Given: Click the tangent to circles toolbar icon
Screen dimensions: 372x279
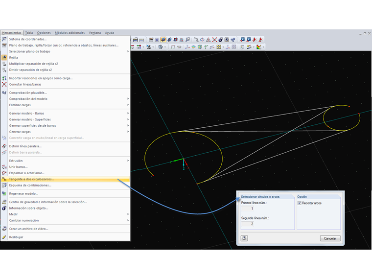Looking at the screenshot, I should [196, 40].
